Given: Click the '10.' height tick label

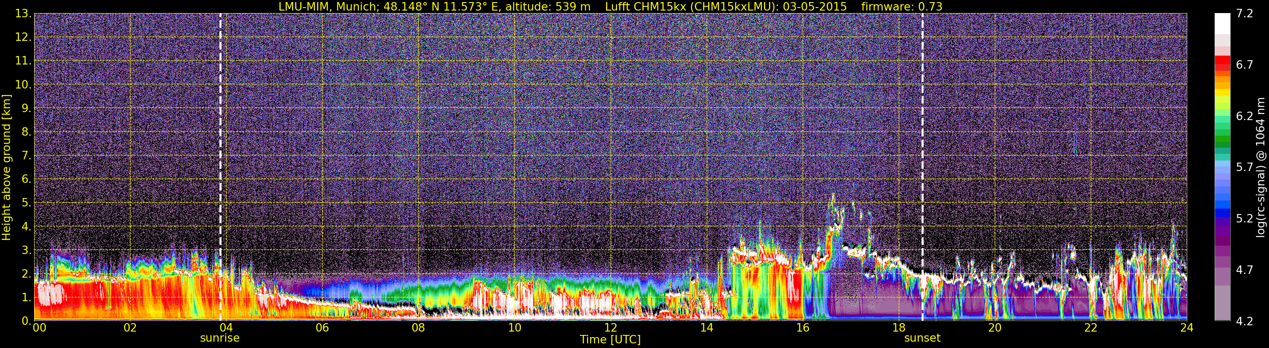Looking at the screenshot, I should coord(23,84).
